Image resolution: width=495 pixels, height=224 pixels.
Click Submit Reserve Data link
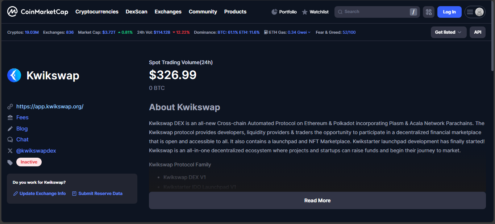tap(100, 194)
